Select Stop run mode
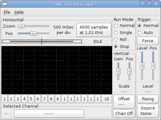Screen dimensions: 161x120 tap(121, 47)
